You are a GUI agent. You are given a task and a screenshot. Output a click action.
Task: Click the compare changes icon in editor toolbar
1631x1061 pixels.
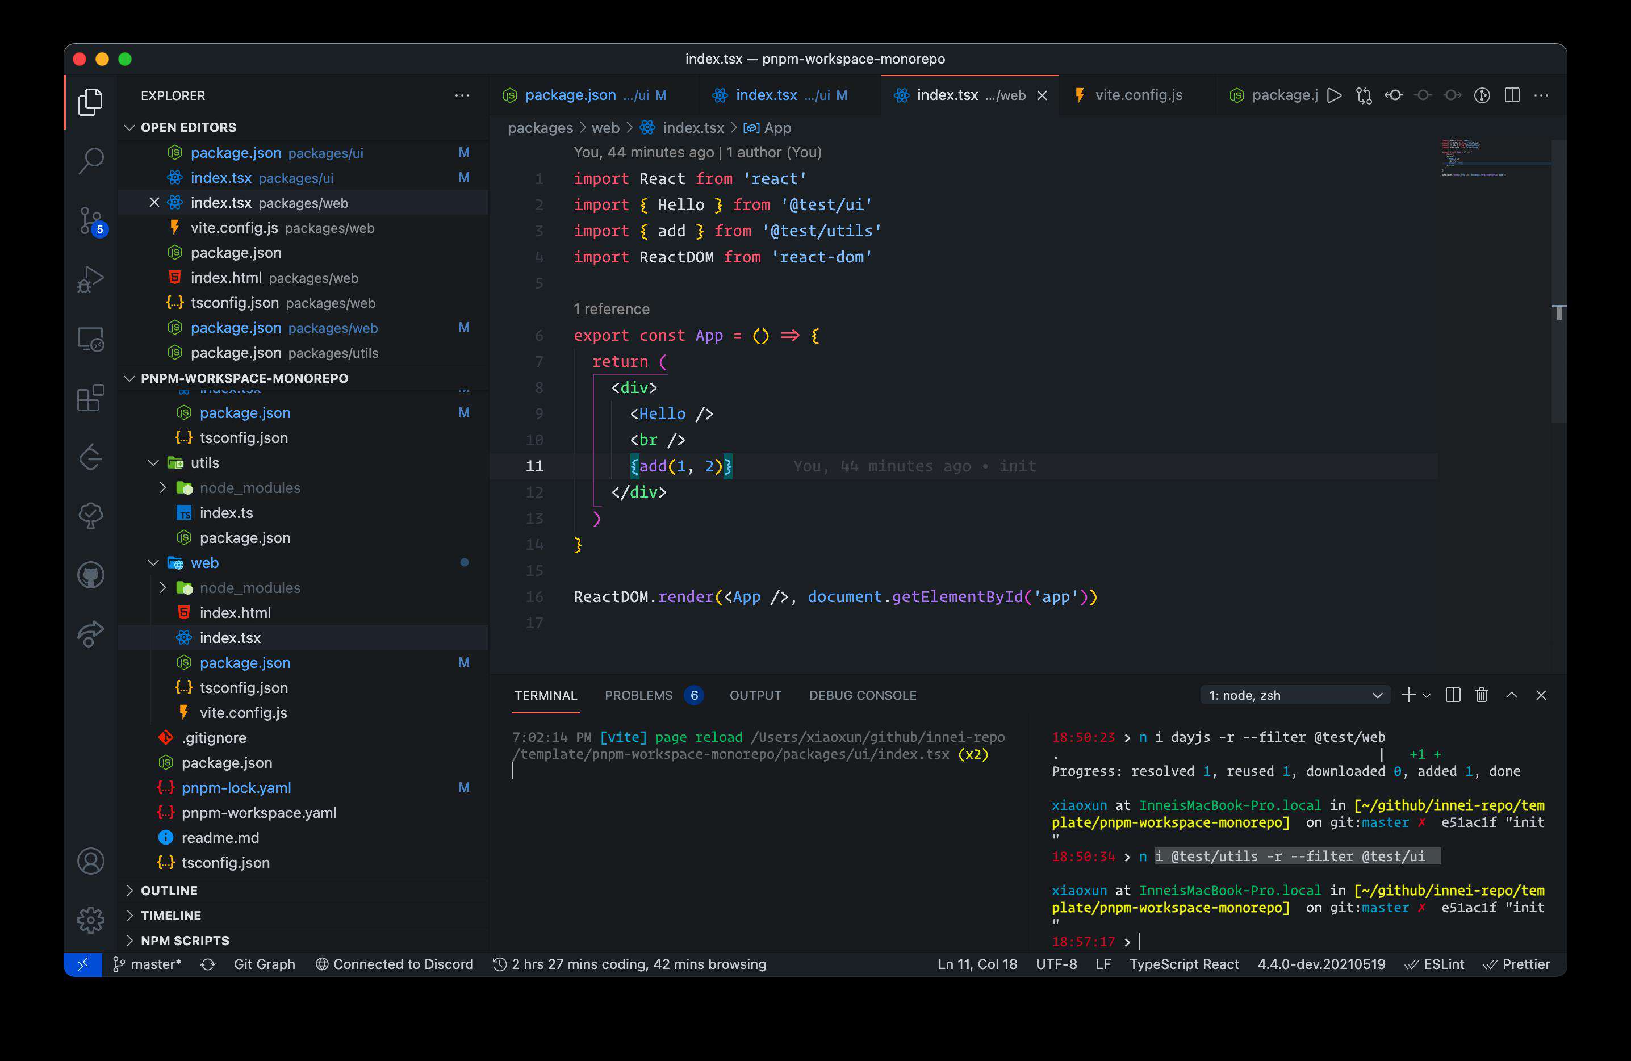coord(1364,95)
